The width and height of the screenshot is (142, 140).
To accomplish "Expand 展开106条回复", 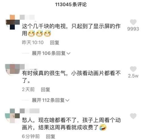I will click(51, 53).
